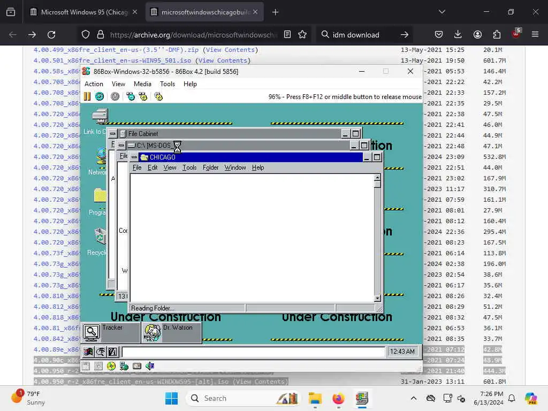
Task: Open C:\ window control menu box
Action: pos(121,145)
